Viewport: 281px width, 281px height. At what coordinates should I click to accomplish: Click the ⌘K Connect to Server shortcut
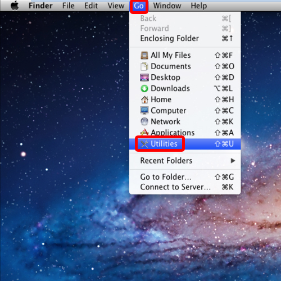tap(228, 187)
